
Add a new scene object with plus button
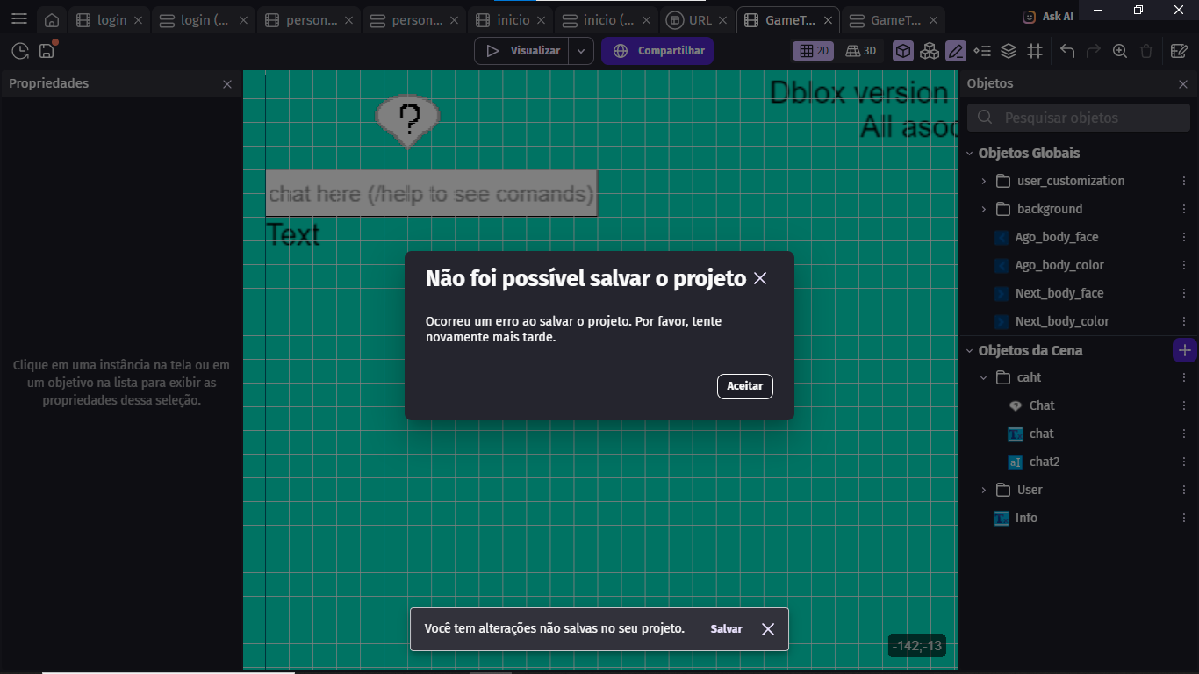tap(1184, 350)
